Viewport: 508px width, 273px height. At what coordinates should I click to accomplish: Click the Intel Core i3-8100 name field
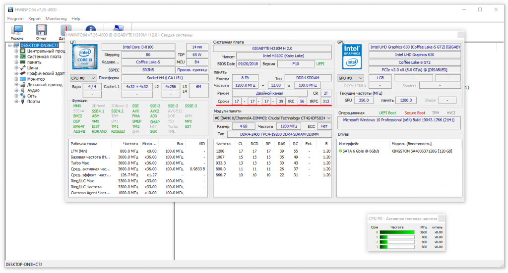[x=137, y=47]
